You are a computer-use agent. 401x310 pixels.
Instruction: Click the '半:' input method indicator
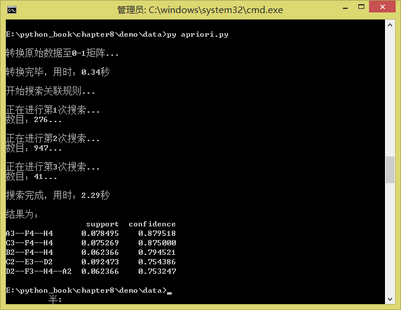click(x=56, y=301)
